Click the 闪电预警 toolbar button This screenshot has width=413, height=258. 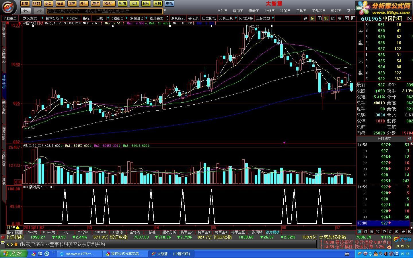pos(246,18)
